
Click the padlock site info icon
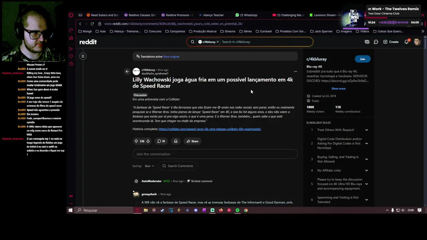tap(99, 24)
